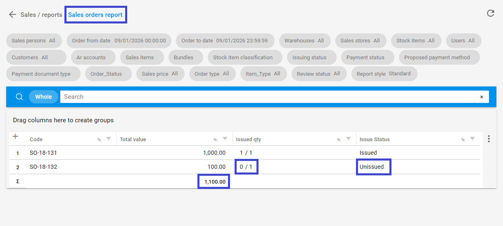Select the Payment status filter chip
The width and height of the screenshot is (503, 226).
click(368, 57)
